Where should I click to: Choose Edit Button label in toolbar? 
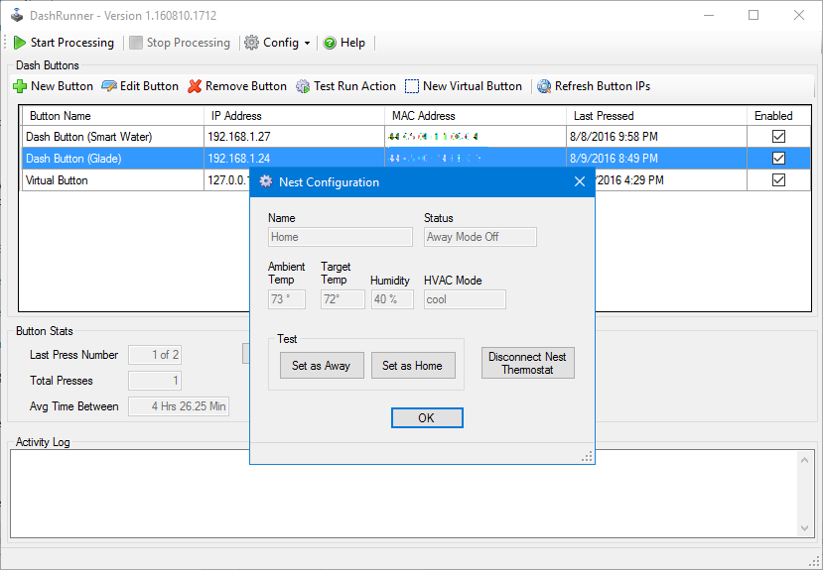coord(149,86)
